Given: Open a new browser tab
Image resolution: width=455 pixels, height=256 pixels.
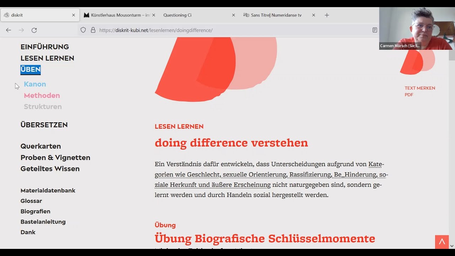Looking at the screenshot, I should pyautogui.click(x=327, y=15).
